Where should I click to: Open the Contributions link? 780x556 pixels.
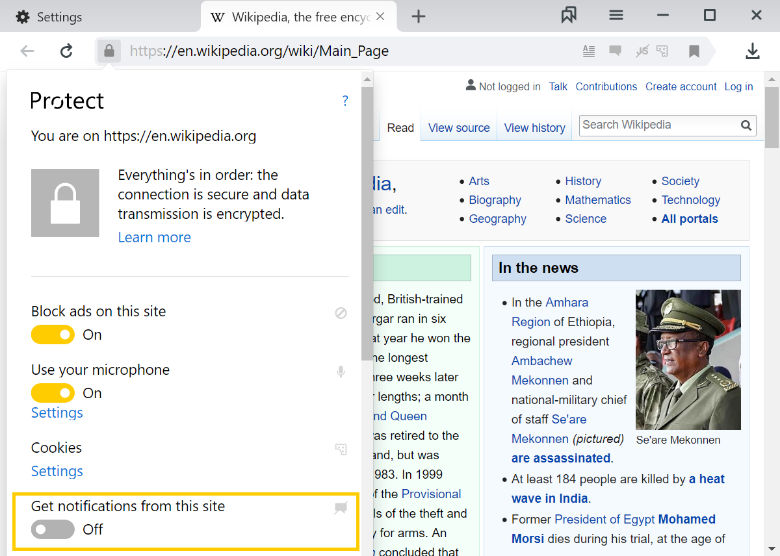606,86
